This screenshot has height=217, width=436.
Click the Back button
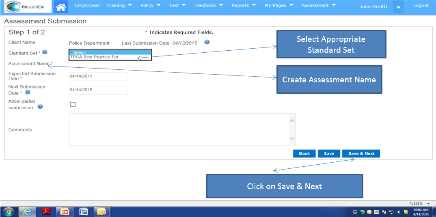[x=304, y=153]
